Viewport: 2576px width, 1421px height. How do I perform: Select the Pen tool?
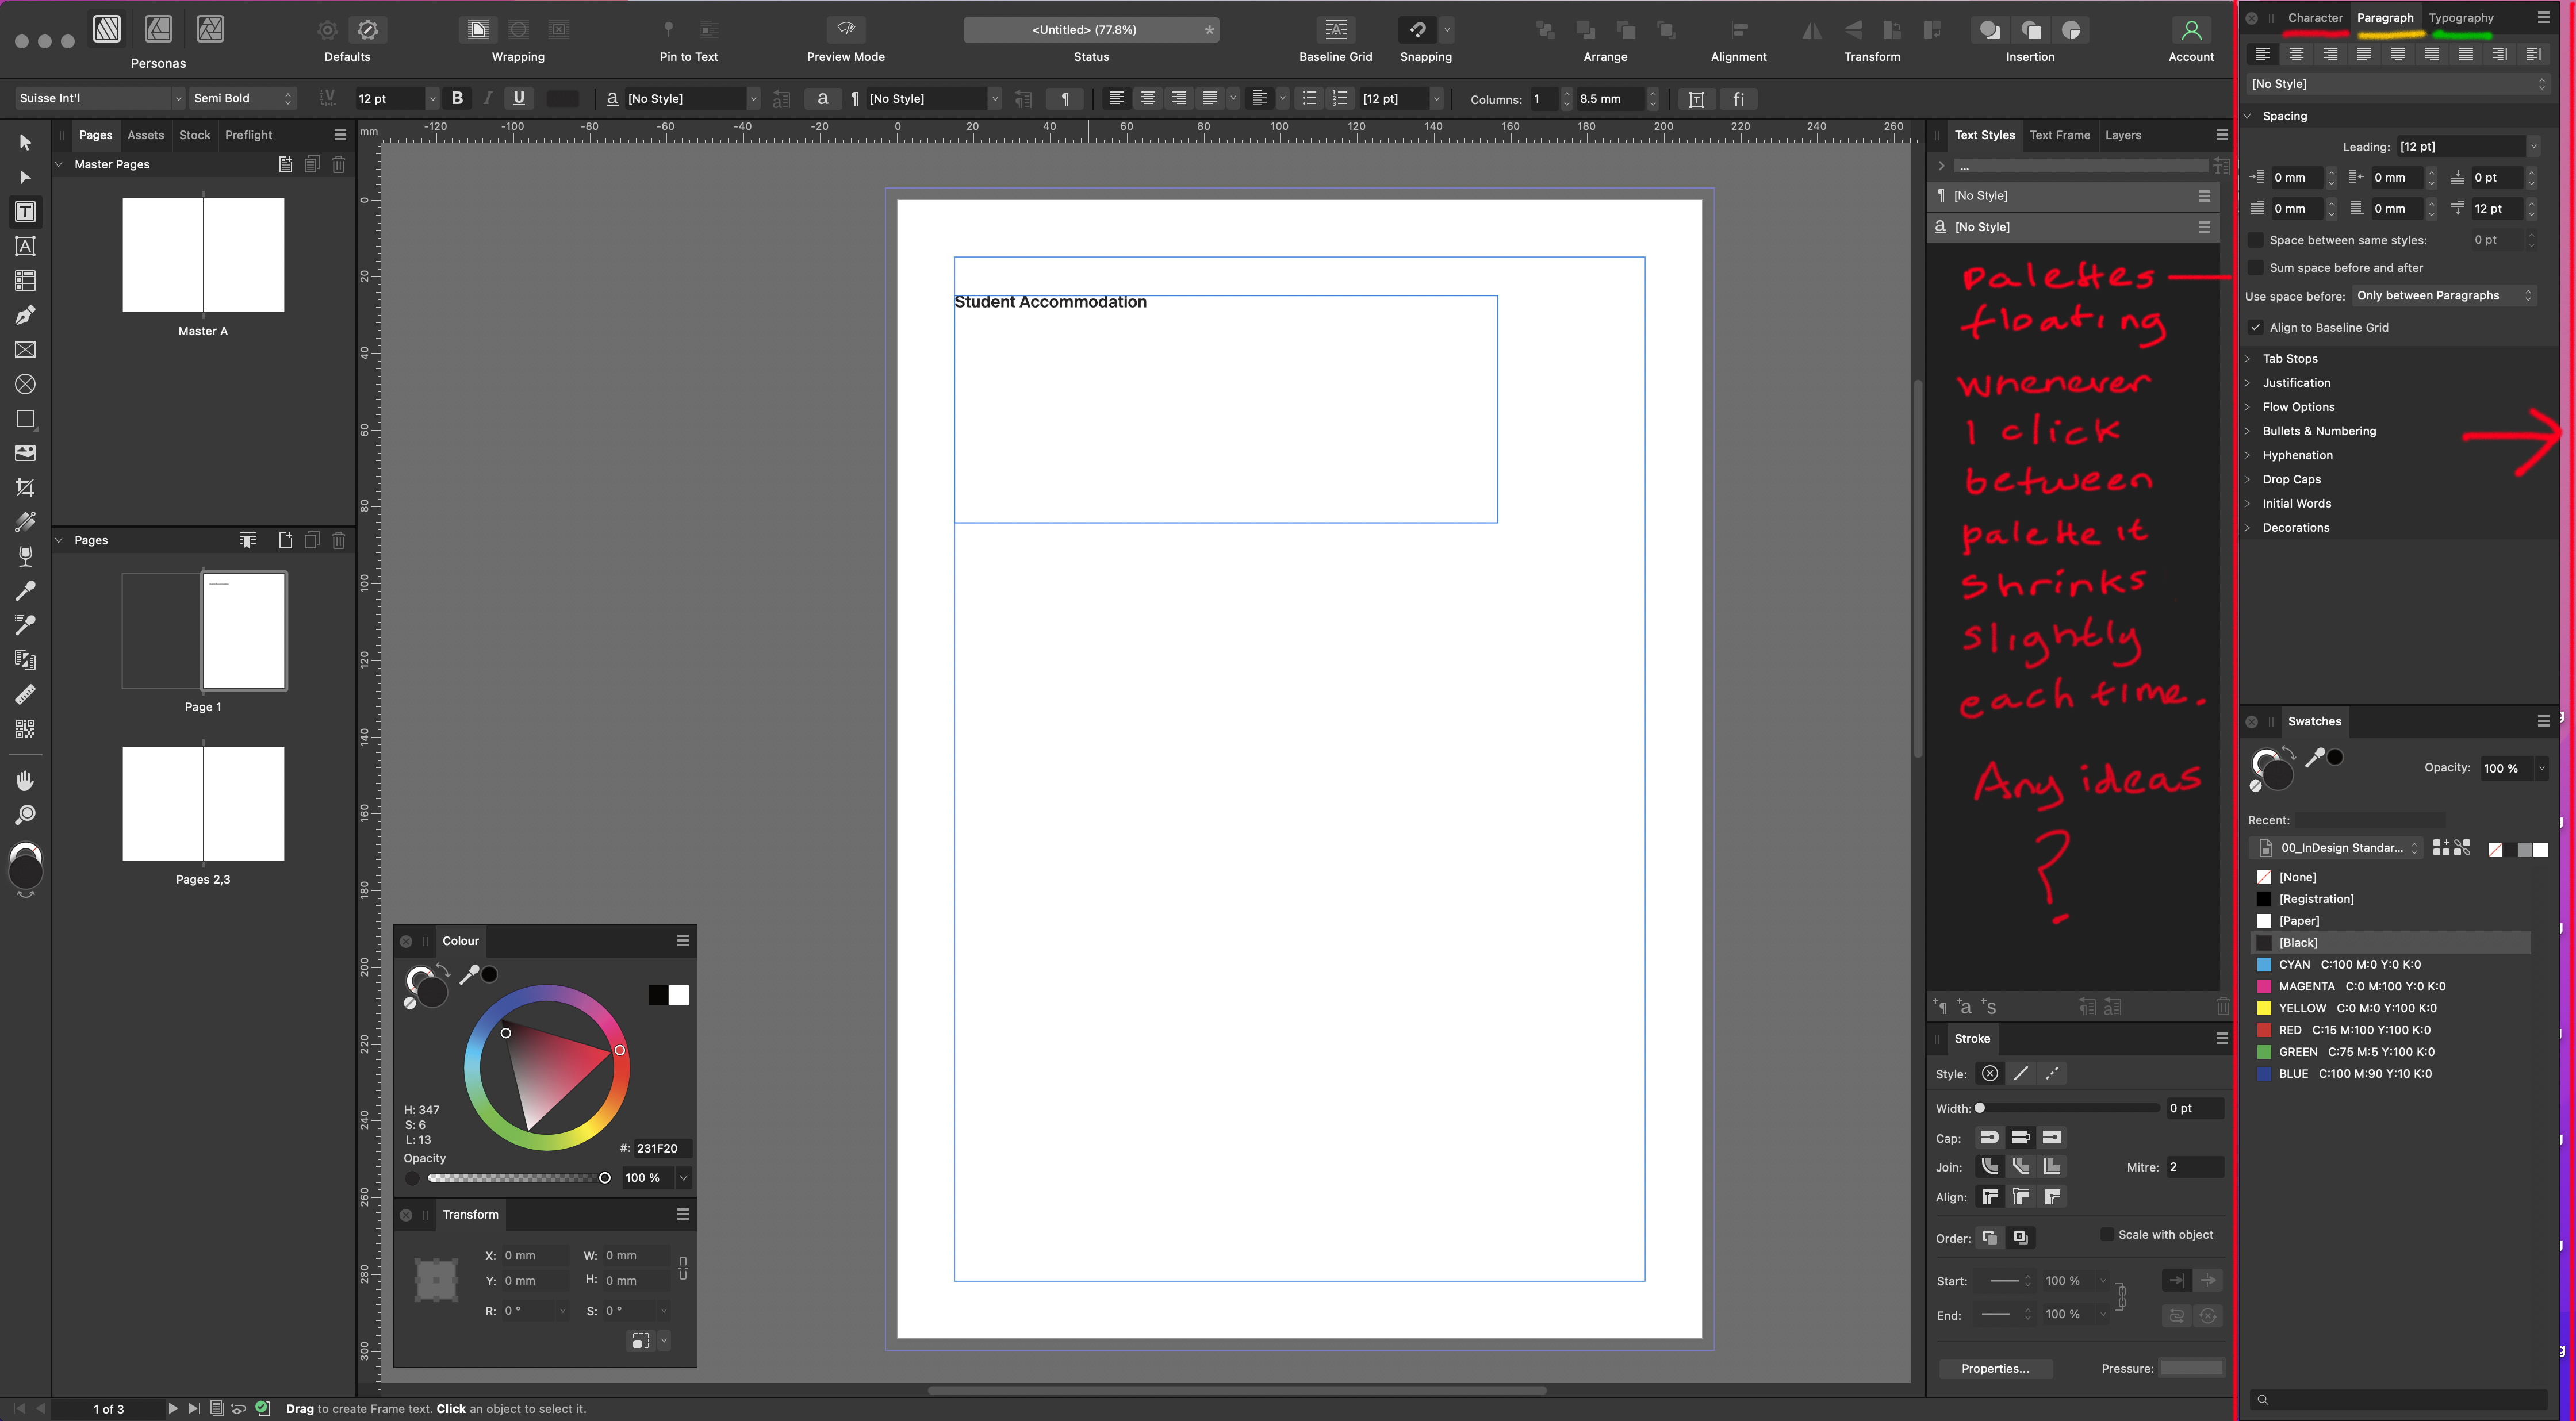pyautogui.click(x=25, y=315)
